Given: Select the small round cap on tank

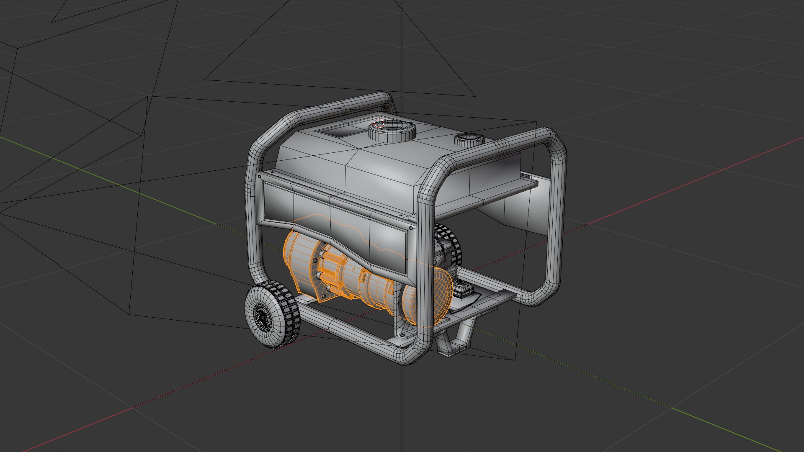Looking at the screenshot, I should click(469, 140).
